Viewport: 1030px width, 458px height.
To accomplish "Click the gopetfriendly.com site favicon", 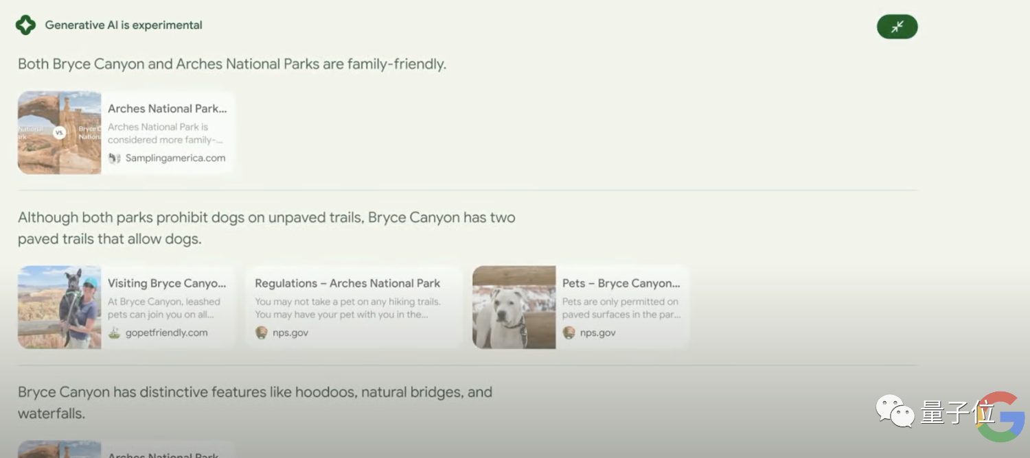I will 115,333.
